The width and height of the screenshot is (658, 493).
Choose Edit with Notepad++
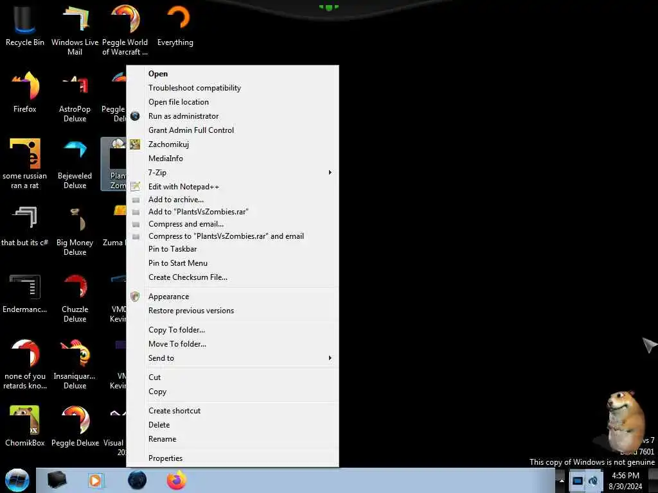pyautogui.click(x=233, y=187)
